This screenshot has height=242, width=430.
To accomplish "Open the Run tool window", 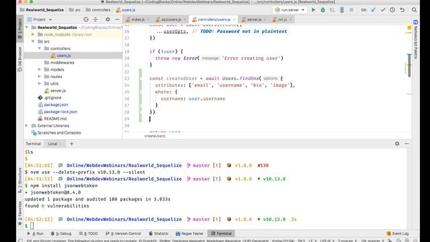I will point(35,233).
